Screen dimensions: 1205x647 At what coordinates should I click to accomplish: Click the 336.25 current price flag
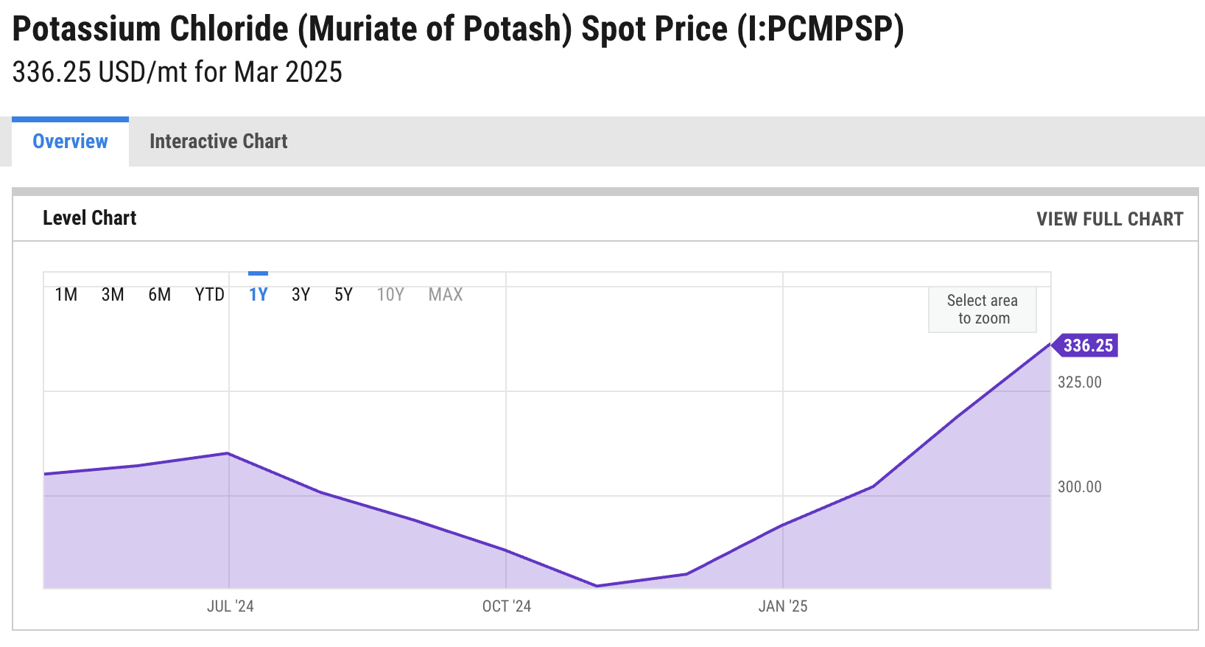[1087, 346]
